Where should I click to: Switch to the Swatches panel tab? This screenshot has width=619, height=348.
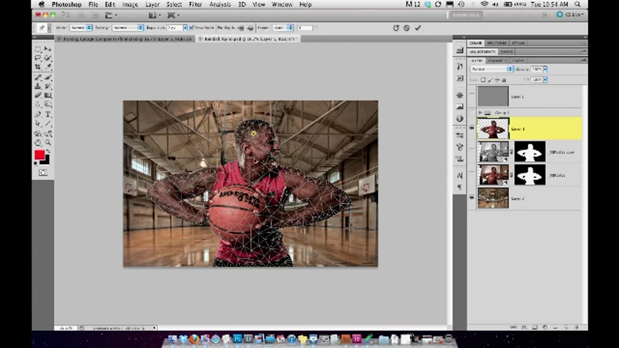496,43
